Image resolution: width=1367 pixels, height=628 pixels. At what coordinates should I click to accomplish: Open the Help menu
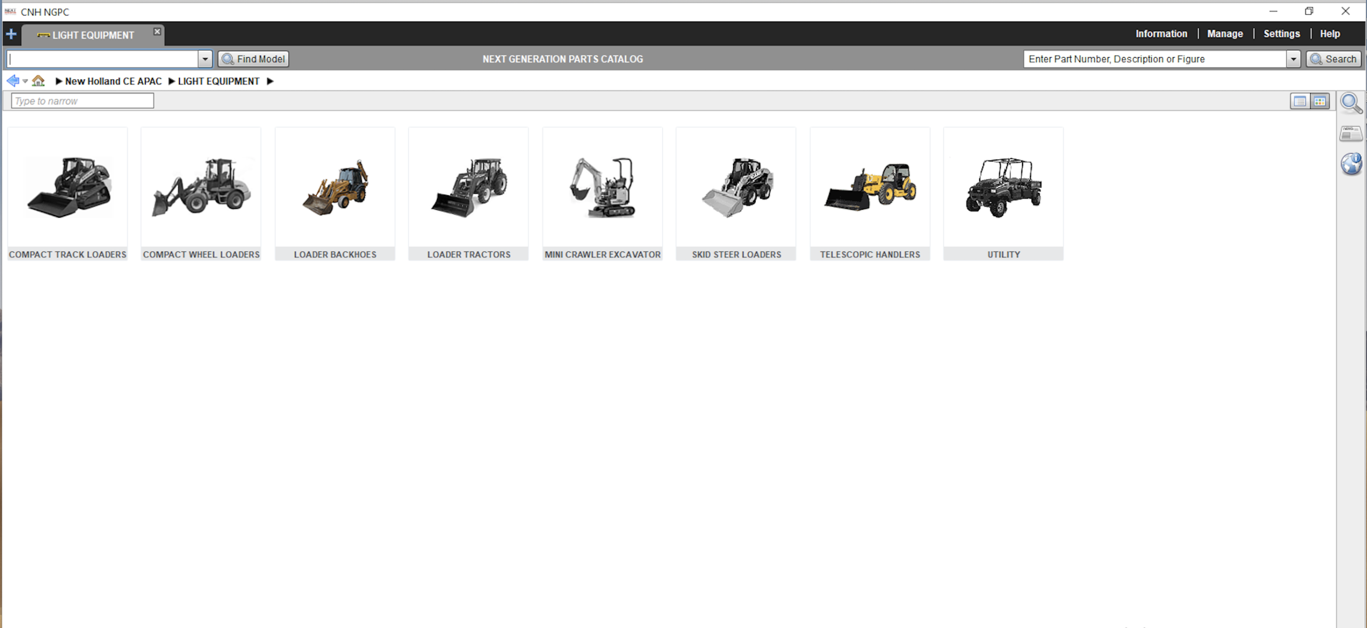[x=1330, y=34]
